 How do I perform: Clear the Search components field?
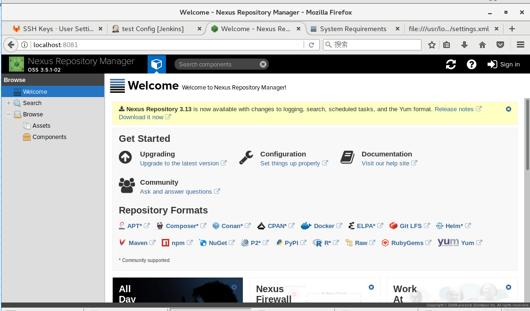click(263, 64)
